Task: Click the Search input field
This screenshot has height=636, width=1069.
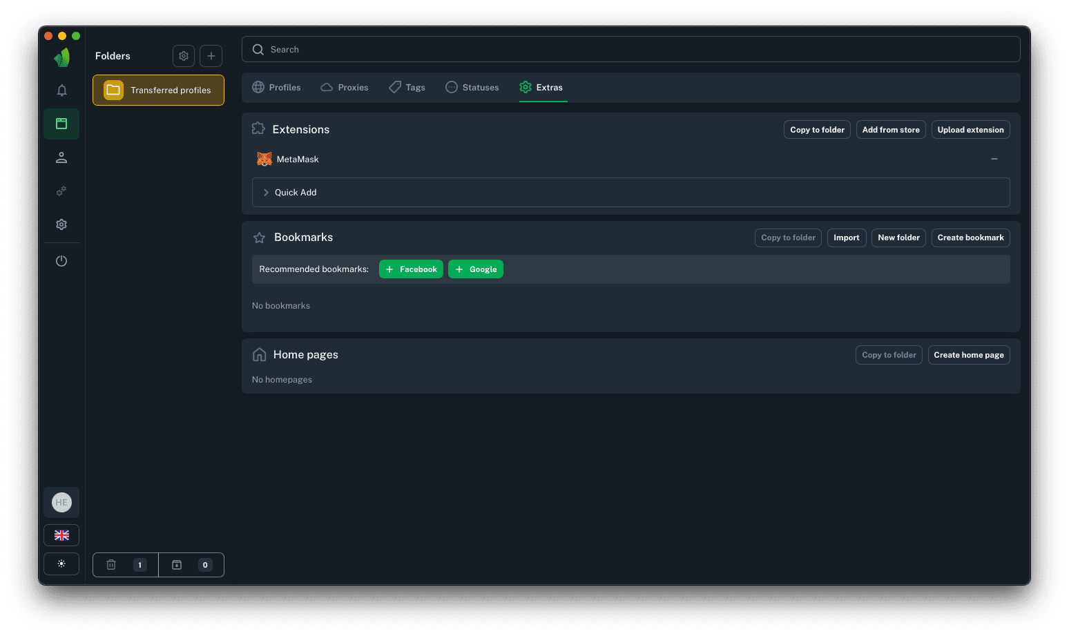Action: click(x=630, y=50)
